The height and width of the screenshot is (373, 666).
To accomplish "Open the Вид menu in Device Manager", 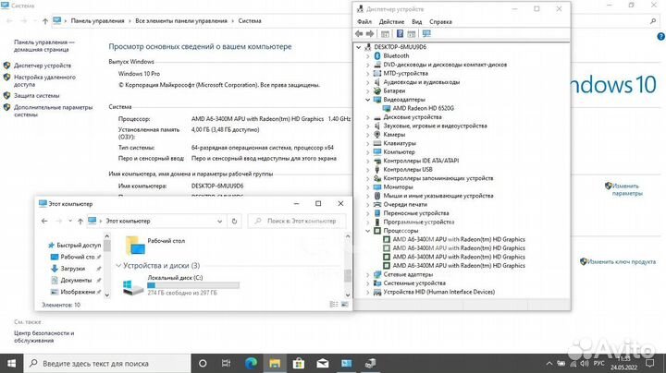I will coord(416,21).
